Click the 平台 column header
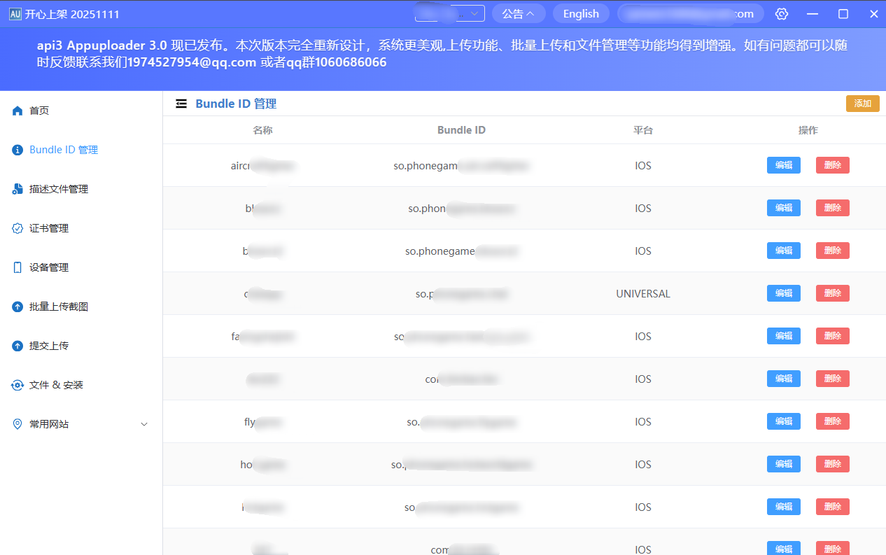The height and width of the screenshot is (555, 886). click(643, 130)
